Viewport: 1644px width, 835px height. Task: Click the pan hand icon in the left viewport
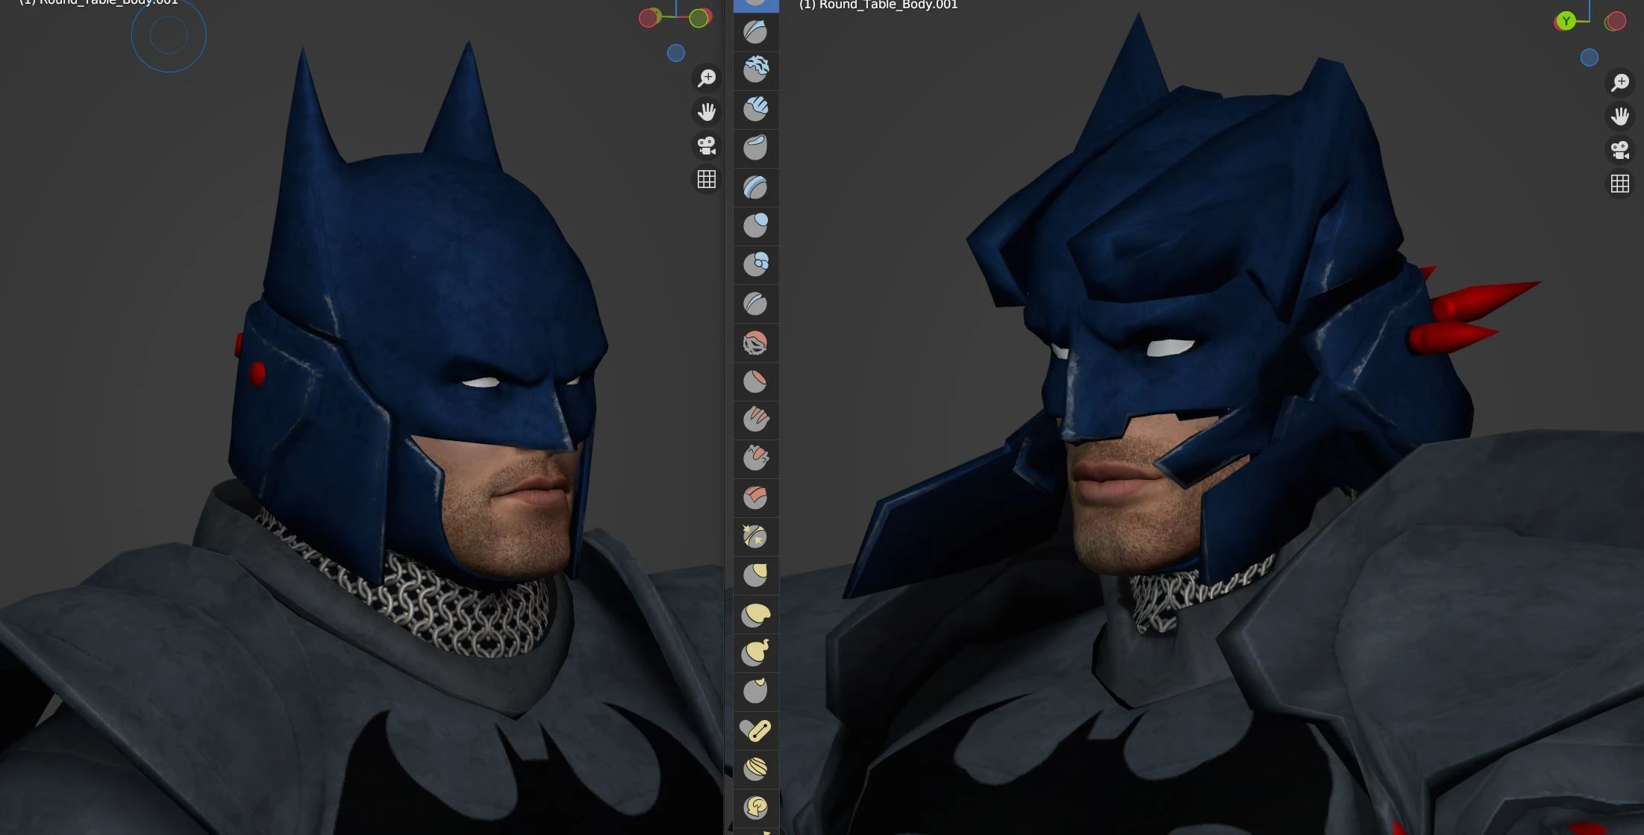(x=707, y=110)
